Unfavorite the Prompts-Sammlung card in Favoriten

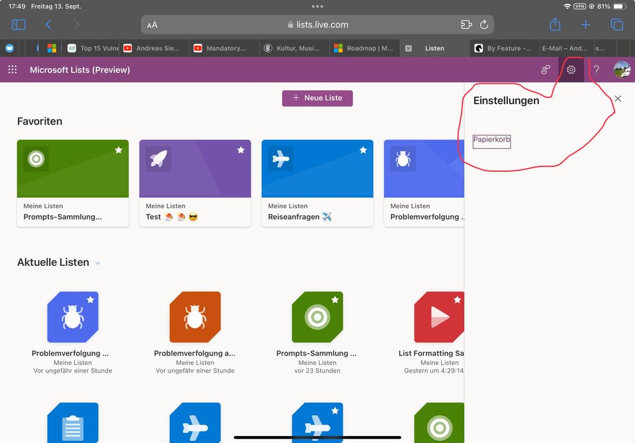(x=119, y=150)
